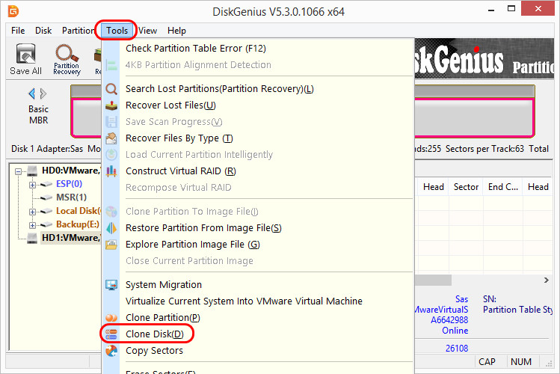Viewport: 560px width, 374px height.
Task: Click the Clone Partition orange icon
Action: pyautogui.click(x=111, y=318)
